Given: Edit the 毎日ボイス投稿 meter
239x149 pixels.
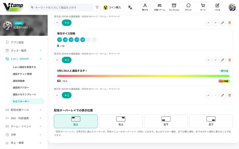Looking at the screenshot, I should pyautogui.click(x=223, y=60).
